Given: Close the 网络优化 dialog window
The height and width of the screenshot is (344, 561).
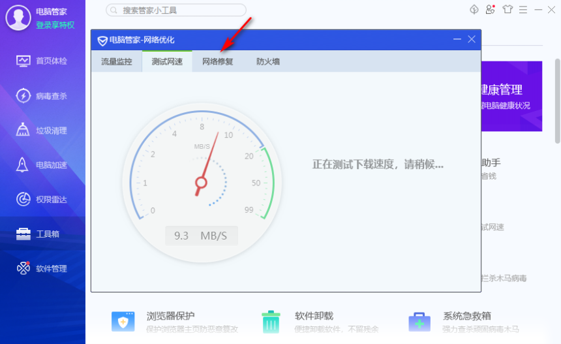Looking at the screenshot, I should (472, 40).
